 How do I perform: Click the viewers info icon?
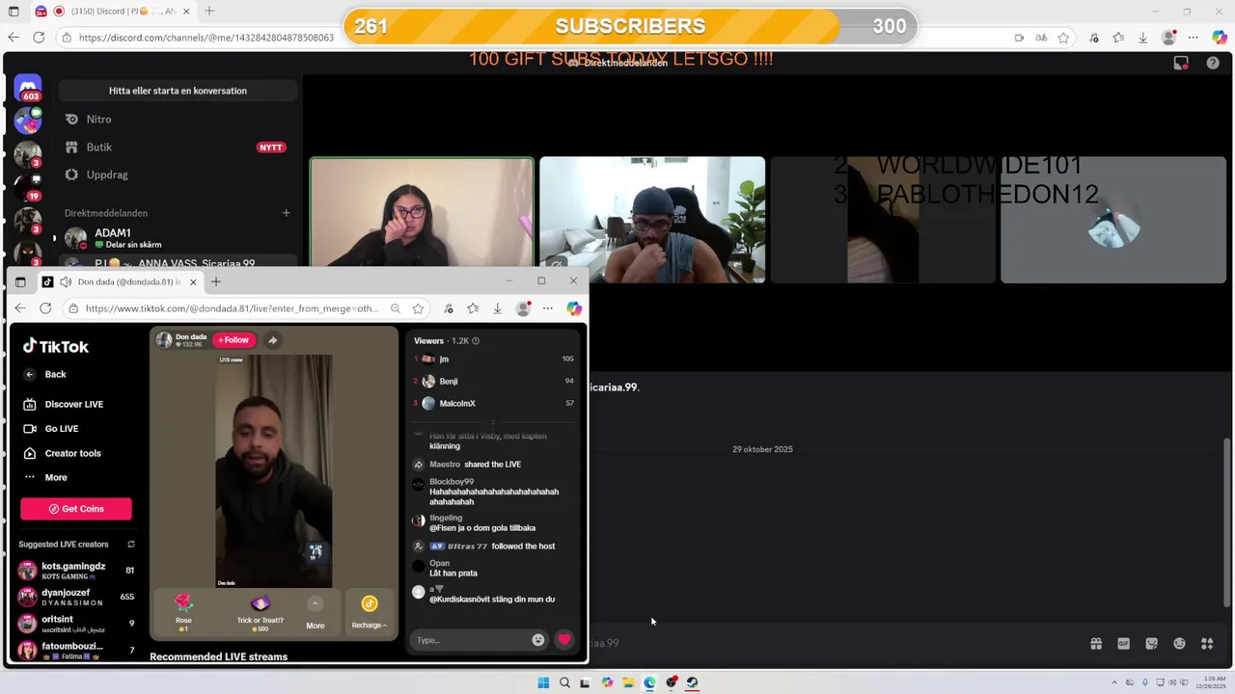coord(476,341)
